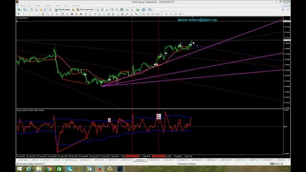Switch chart to candlesticks icon
The width and height of the screenshot is (306, 172).
[102, 10]
